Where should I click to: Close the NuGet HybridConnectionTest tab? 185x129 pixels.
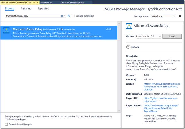(x=38, y=2)
